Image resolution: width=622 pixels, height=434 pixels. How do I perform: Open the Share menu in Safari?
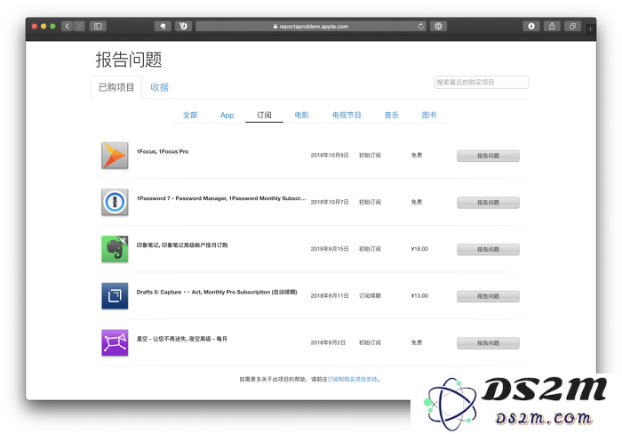click(x=552, y=26)
